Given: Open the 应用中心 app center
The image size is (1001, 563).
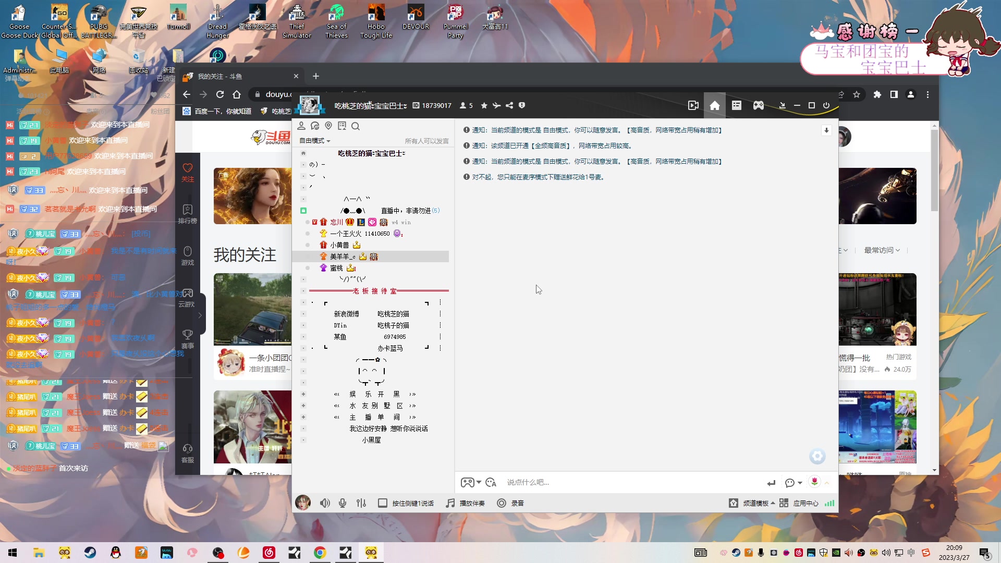Looking at the screenshot, I should 799,503.
